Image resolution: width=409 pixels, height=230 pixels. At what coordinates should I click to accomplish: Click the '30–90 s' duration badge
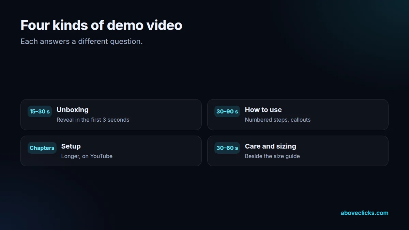coord(227,111)
